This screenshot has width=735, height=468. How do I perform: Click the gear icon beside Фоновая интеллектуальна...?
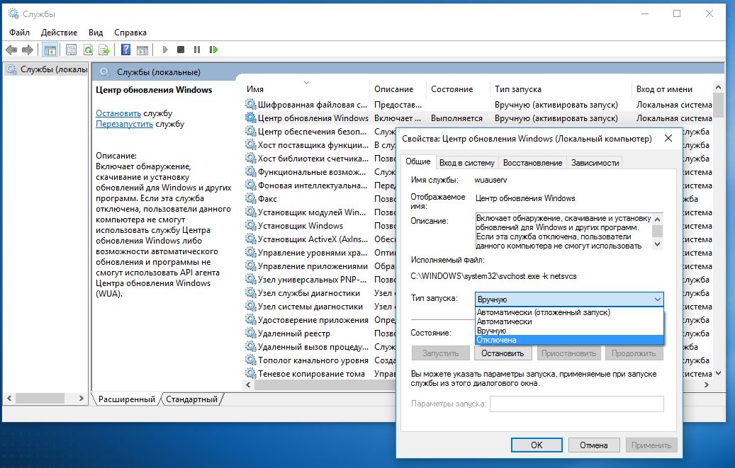point(251,185)
